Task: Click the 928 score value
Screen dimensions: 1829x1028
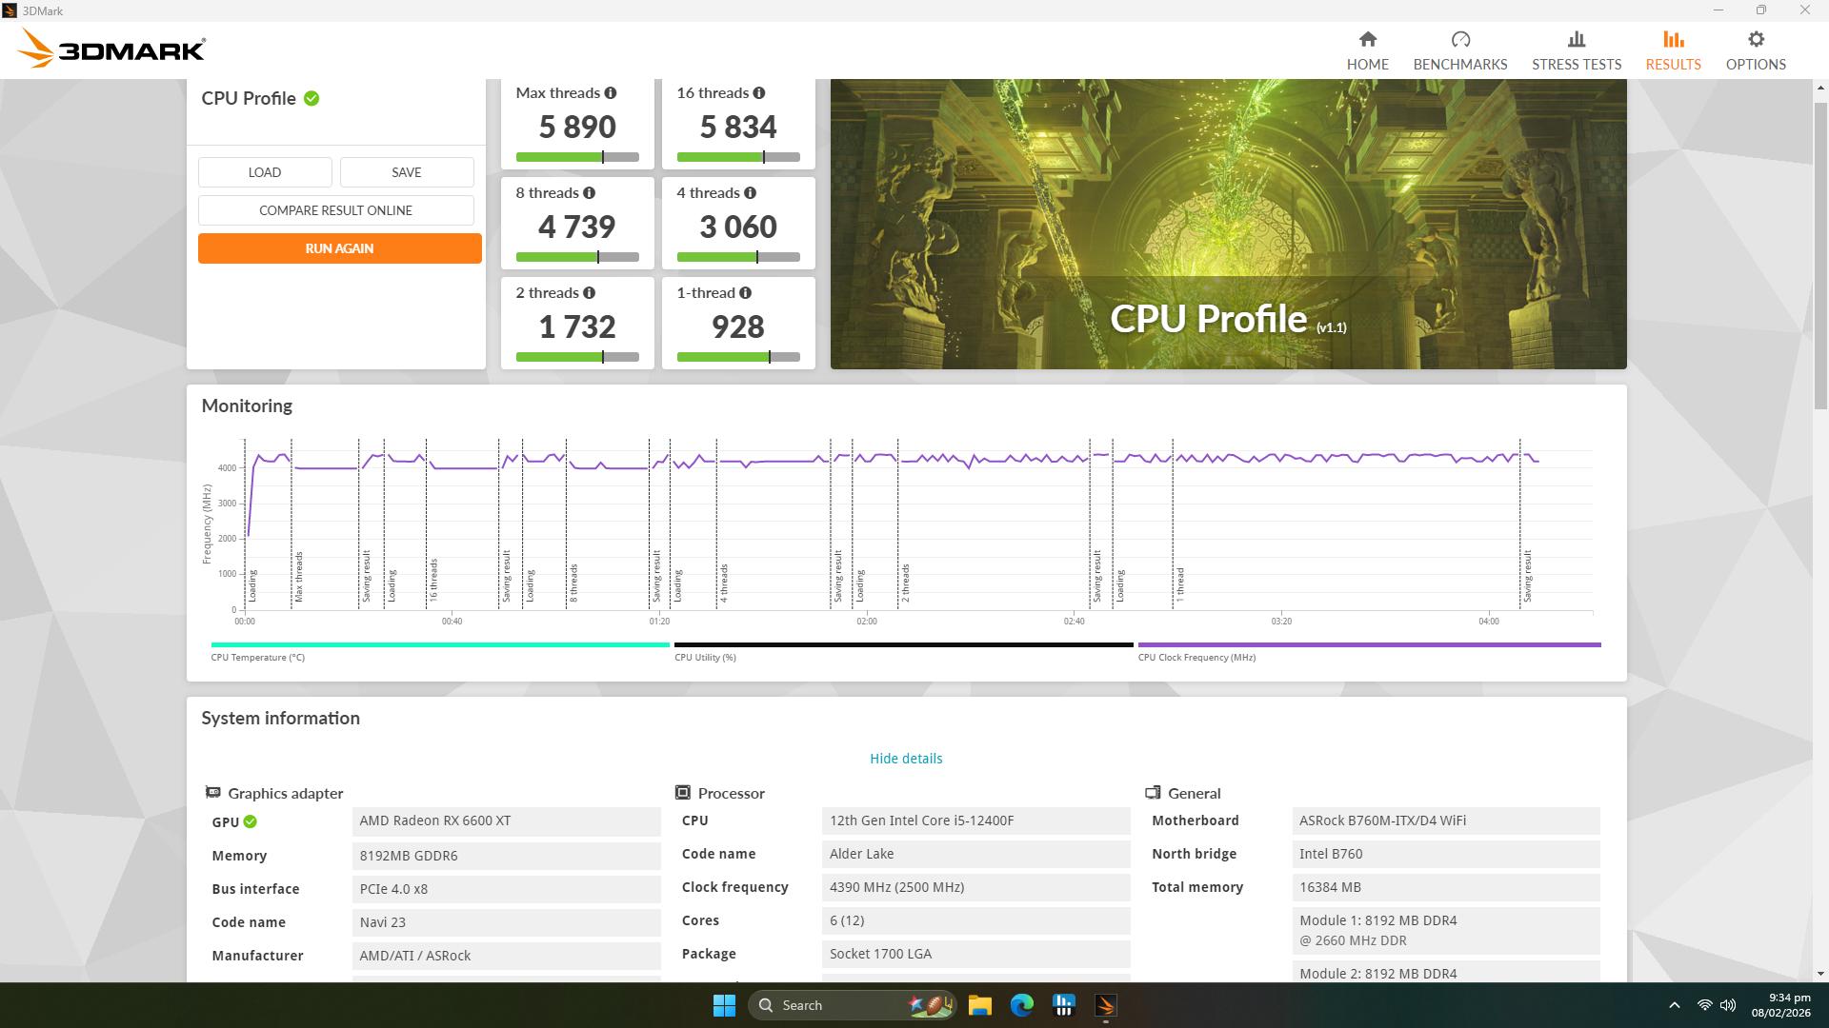Action: pyautogui.click(x=738, y=326)
